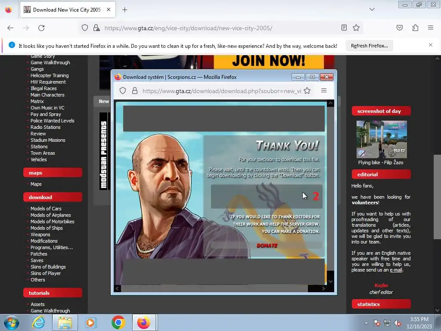Image resolution: width=441 pixels, height=331 pixels.
Task: Open Game Walkthrough link at the sidebar top
Action: pos(50,62)
